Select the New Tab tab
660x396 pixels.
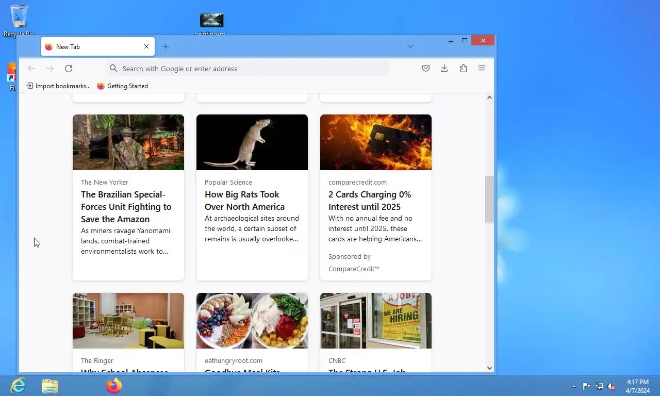[x=97, y=46]
